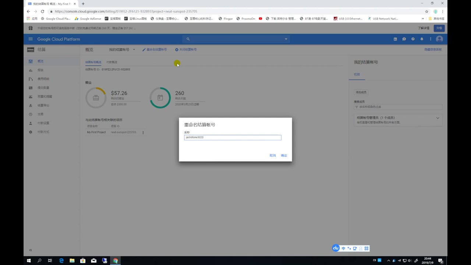471x265 pixels.
Task: Open USB Network Nati... bookmark
Action: click(383, 18)
